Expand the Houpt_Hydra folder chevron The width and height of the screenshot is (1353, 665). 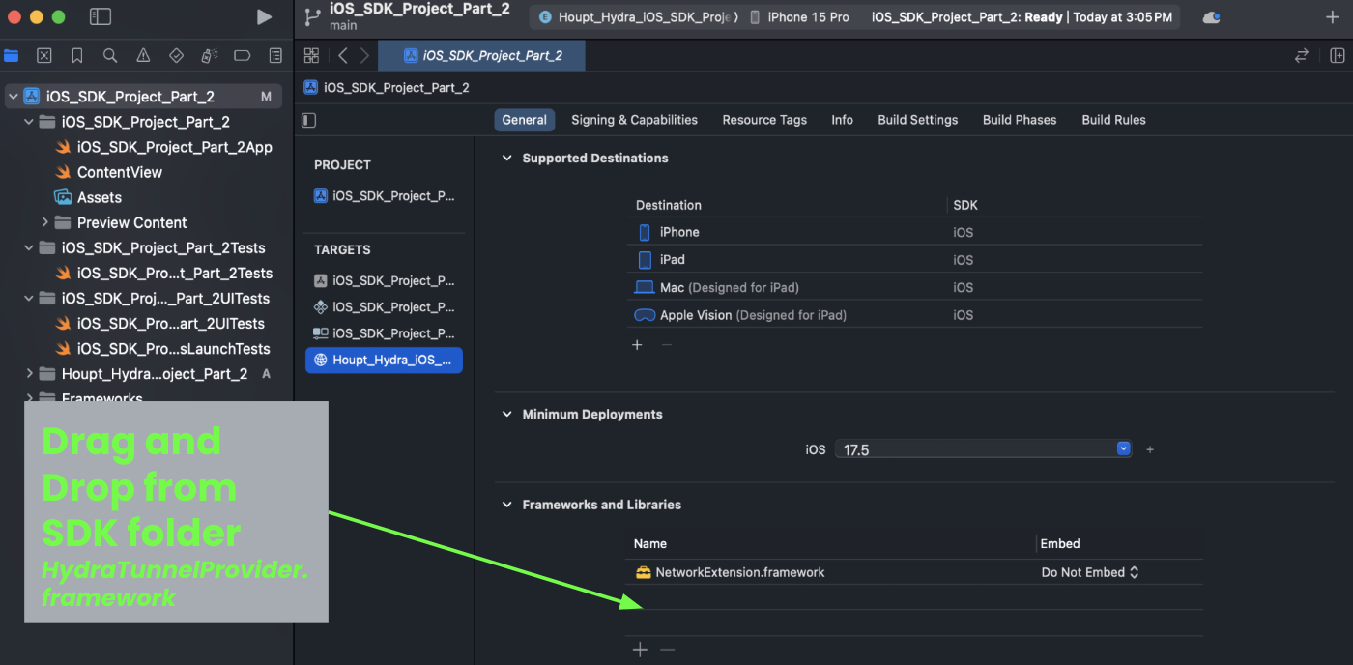coord(29,373)
